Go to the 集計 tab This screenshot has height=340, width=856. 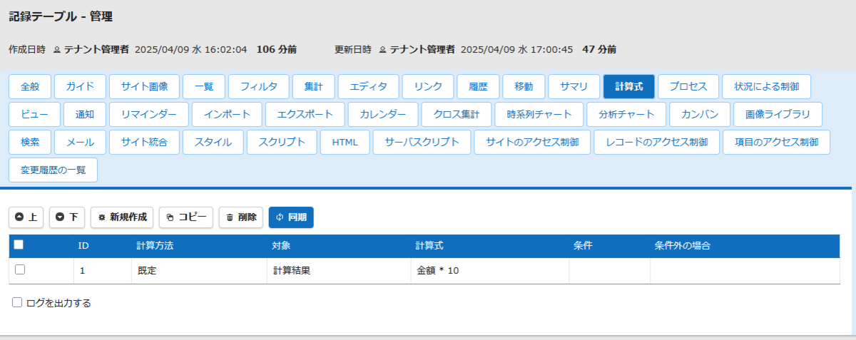pos(314,86)
